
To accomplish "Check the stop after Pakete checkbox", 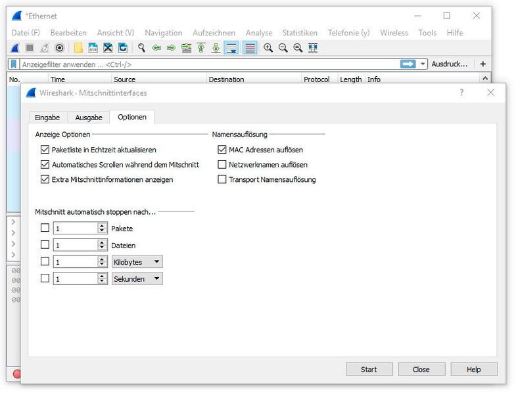I will pos(45,228).
